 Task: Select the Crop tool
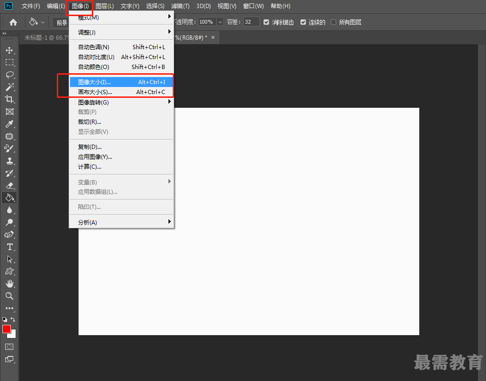click(x=9, y=99)
